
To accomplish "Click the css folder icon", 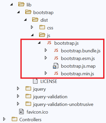I will coord(42,27).
